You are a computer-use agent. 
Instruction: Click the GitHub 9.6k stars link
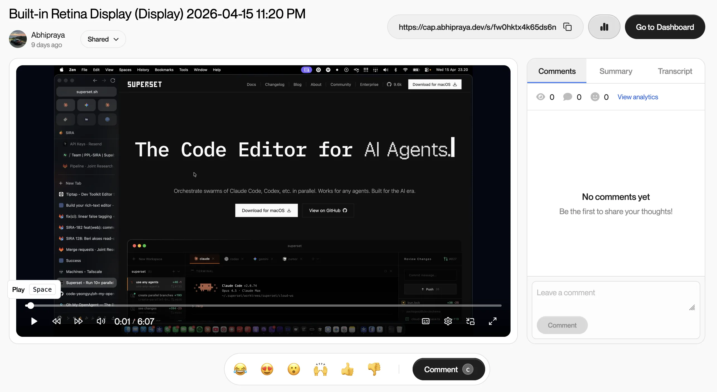tap(394, 84)
